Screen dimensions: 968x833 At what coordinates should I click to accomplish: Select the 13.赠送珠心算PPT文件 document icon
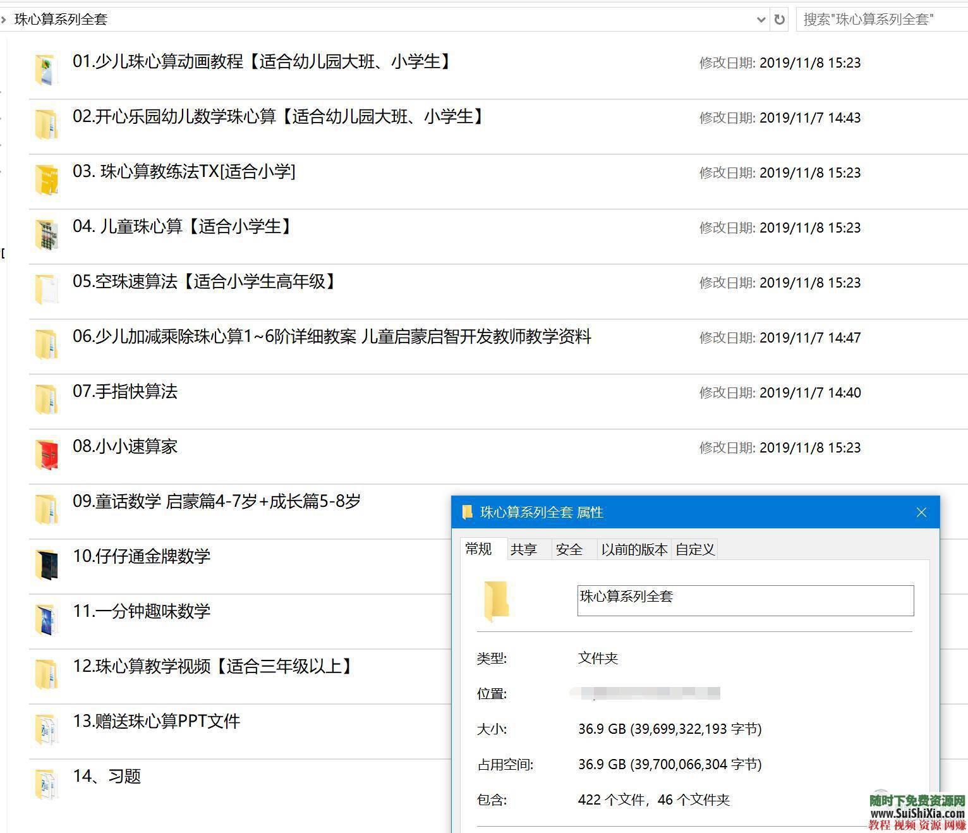tap(46, 729)
